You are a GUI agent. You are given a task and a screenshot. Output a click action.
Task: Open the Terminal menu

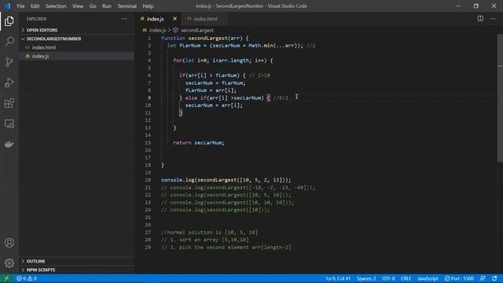[x=127, y=6]
